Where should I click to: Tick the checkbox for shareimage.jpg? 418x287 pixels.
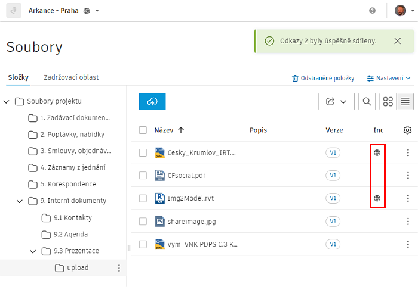(x=143, y=221)
